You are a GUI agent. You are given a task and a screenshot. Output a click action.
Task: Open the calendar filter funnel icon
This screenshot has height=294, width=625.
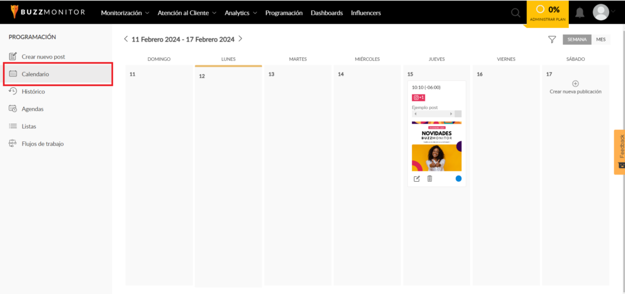point(552,40)
